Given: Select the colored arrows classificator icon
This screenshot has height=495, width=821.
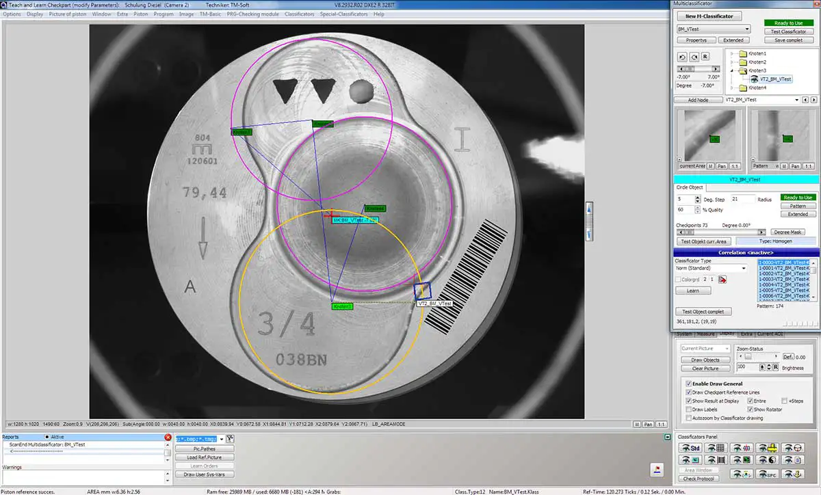Looking at the screenshot, I should pyautogui.click(x=742, y=474).
